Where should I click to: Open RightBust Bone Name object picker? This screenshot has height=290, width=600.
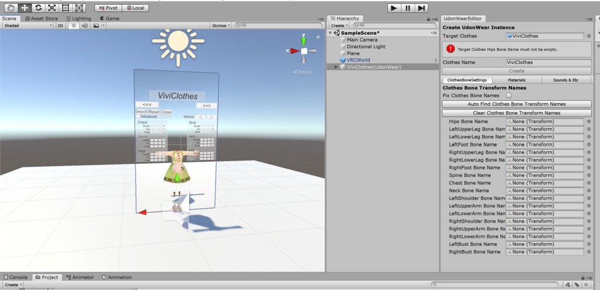[589, 252]
